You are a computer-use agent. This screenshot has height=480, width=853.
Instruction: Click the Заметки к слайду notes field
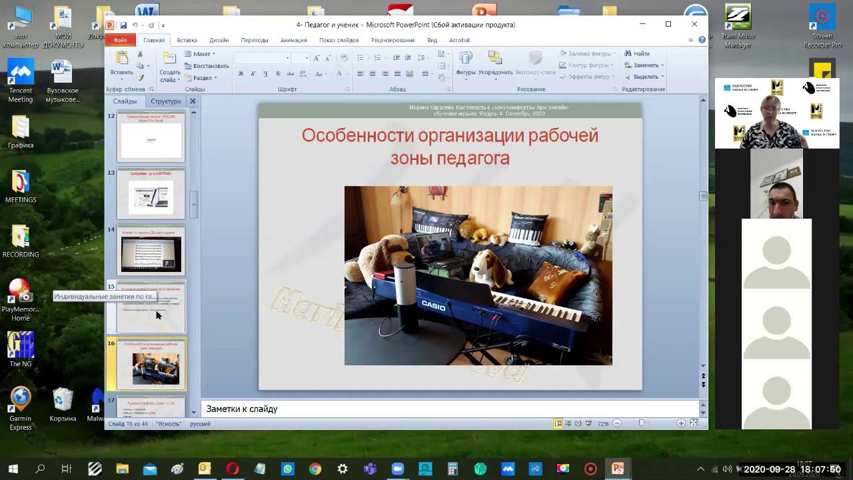[x=450, y=409]
